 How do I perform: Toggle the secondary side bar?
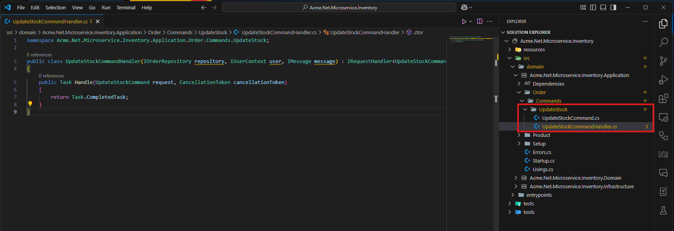click(x=613, y=7)
